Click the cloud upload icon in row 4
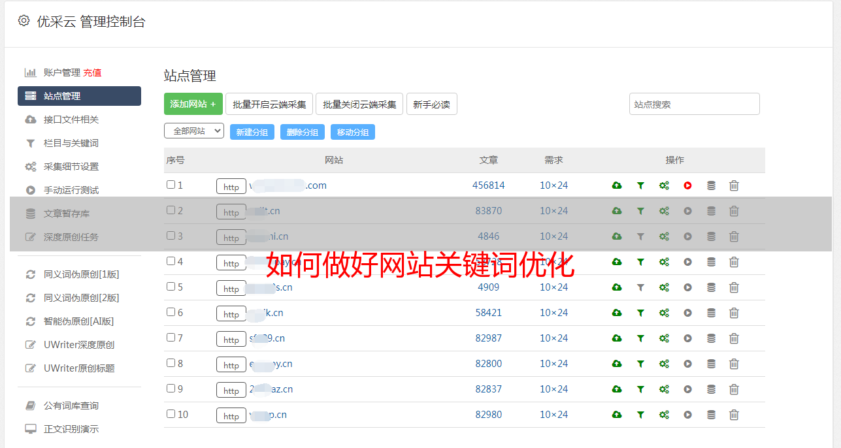Image resolution: width=841 pixels, height=448 pixels. (617, 262)
